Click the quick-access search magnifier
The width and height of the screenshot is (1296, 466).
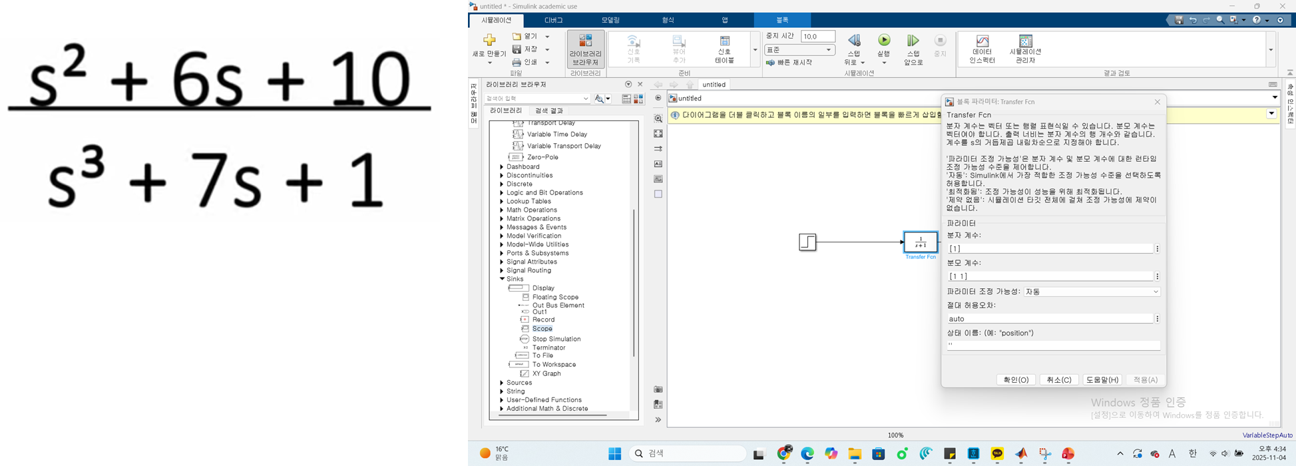pyautogui.click(x=1220, y=20)
